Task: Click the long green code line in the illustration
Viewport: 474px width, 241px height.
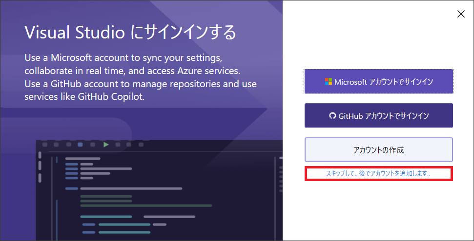Action: (x=146, y=205)
